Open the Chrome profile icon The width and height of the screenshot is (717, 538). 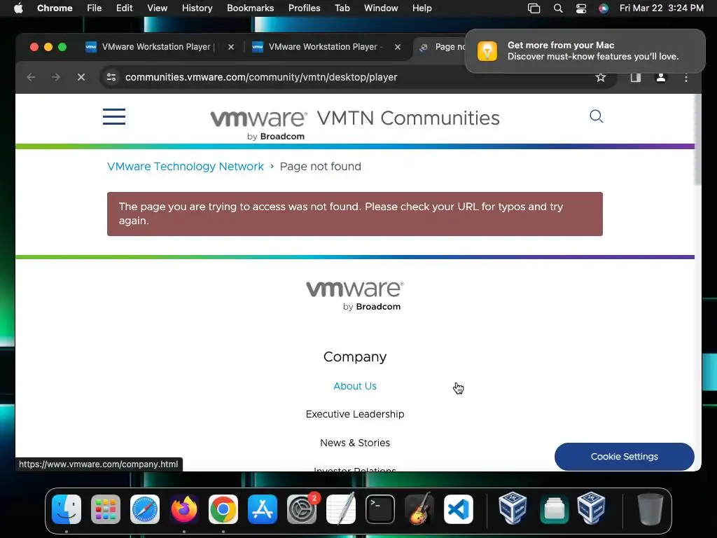pyautogui.click(x=660, y=77)
